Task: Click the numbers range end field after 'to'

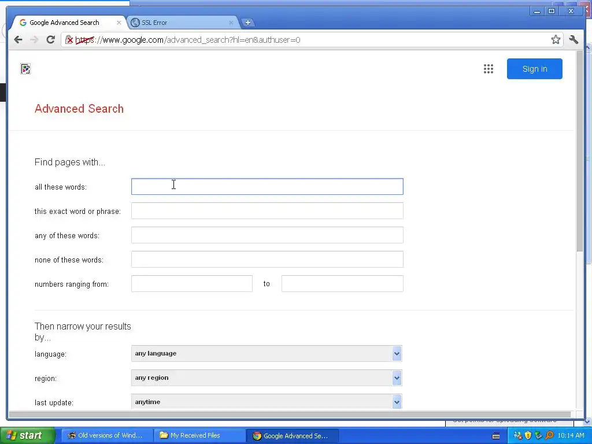Action: tap(342, 283)
